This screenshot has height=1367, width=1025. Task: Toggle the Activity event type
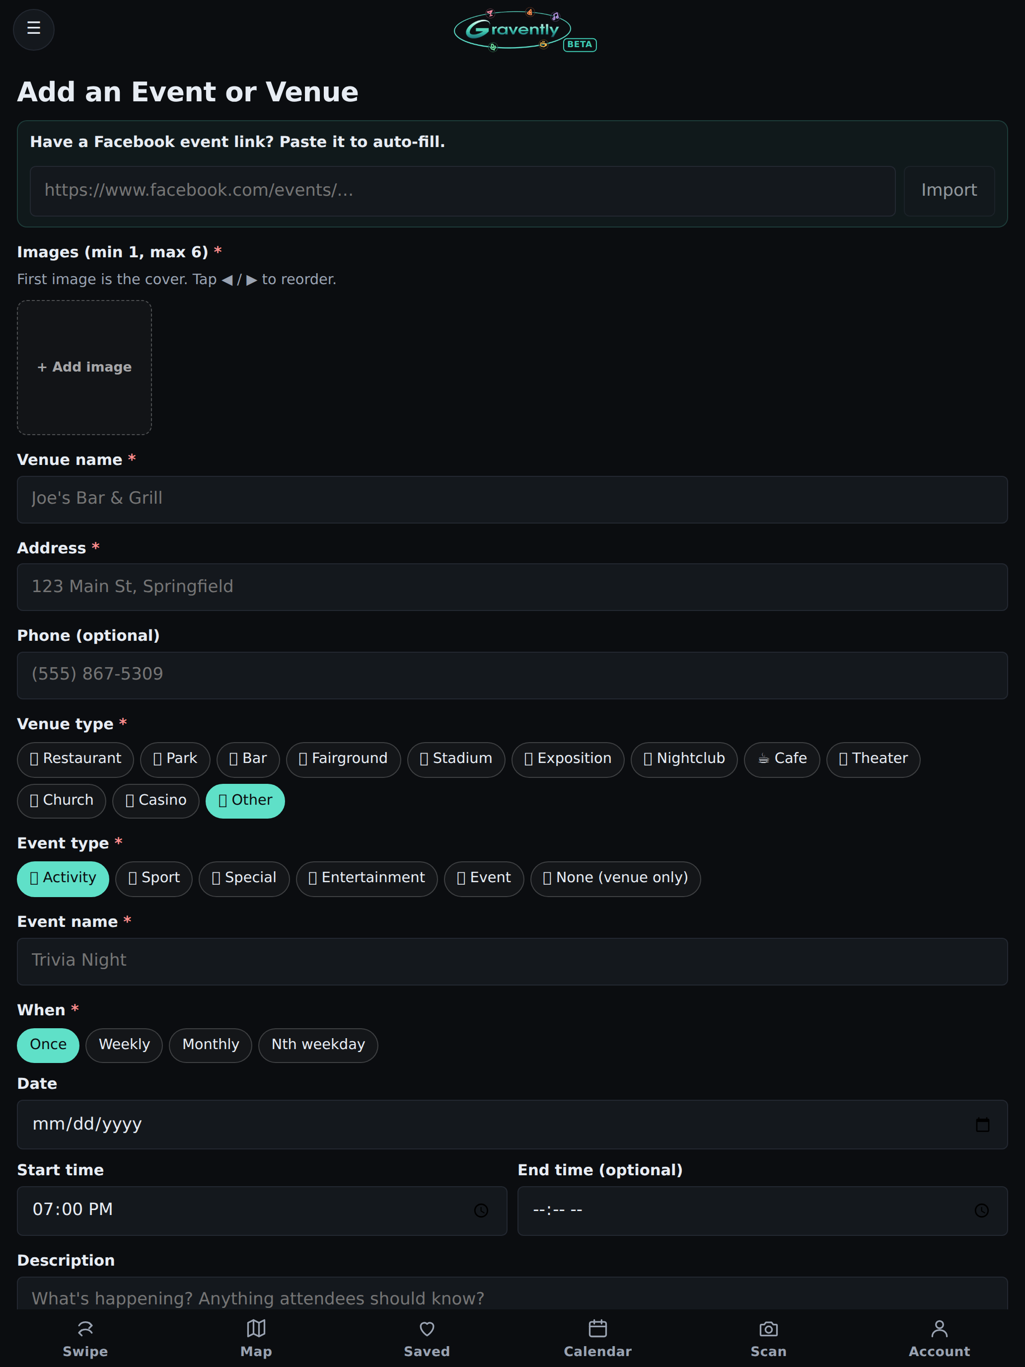[63, 878]
